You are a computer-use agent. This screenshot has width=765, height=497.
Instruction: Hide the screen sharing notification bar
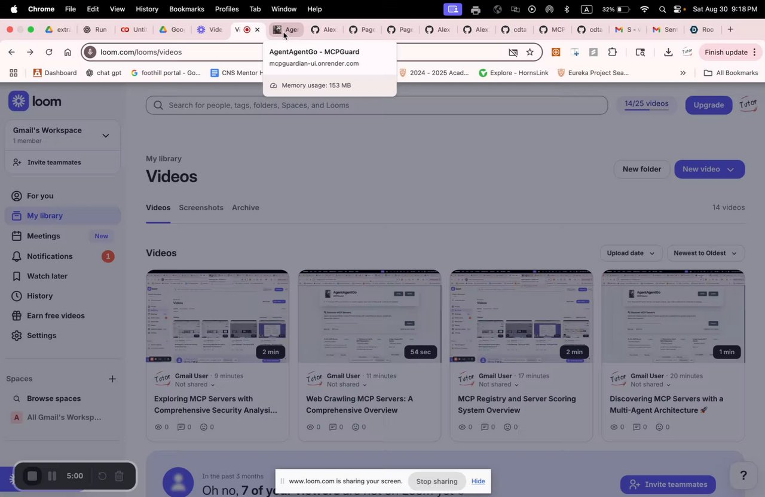[478, 481]
